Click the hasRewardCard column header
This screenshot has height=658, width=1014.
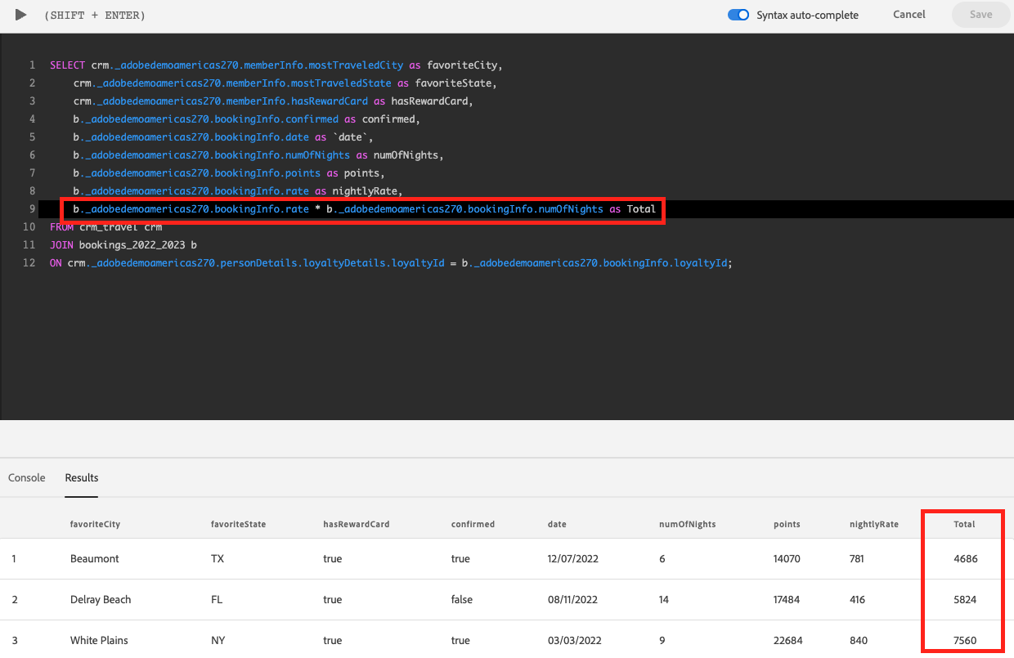pos(356,524)
